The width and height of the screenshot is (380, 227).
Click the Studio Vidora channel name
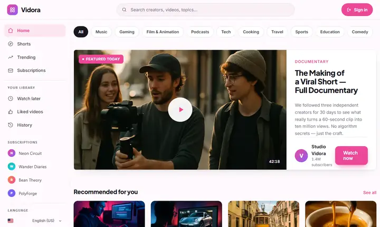point(319,150)
